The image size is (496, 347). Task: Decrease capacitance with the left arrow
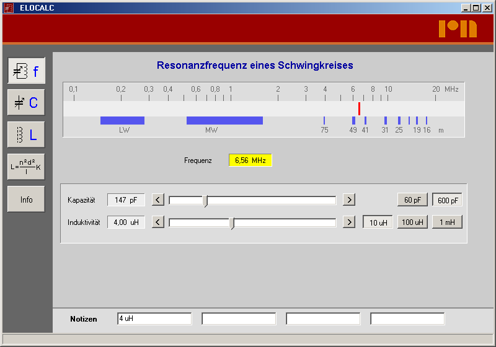(158, 200)
